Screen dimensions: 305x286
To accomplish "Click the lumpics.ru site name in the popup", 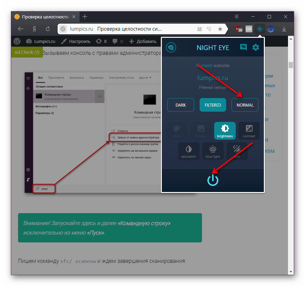I will 213,78.
